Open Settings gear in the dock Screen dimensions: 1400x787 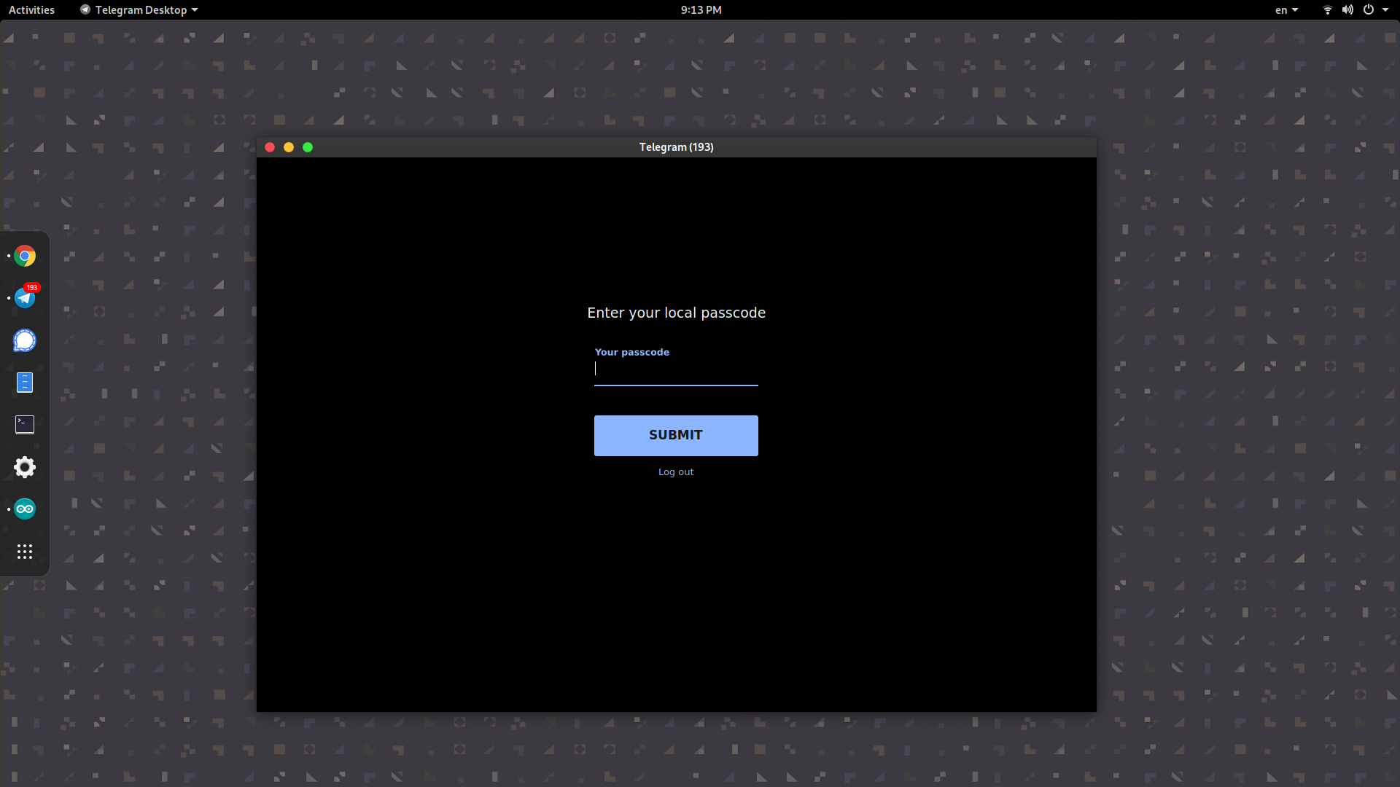pos(25,467)
